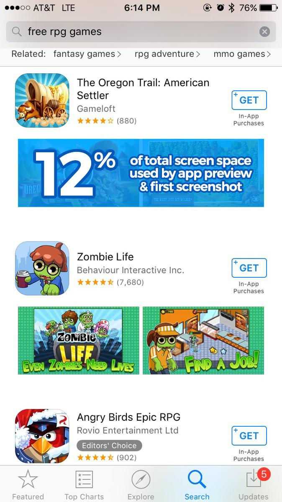Tap the Zombie Life app icon

[42, 269]
